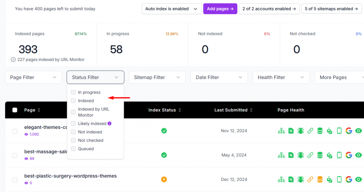Open 5 of 5 sitemaps enabled

[332, 9]
